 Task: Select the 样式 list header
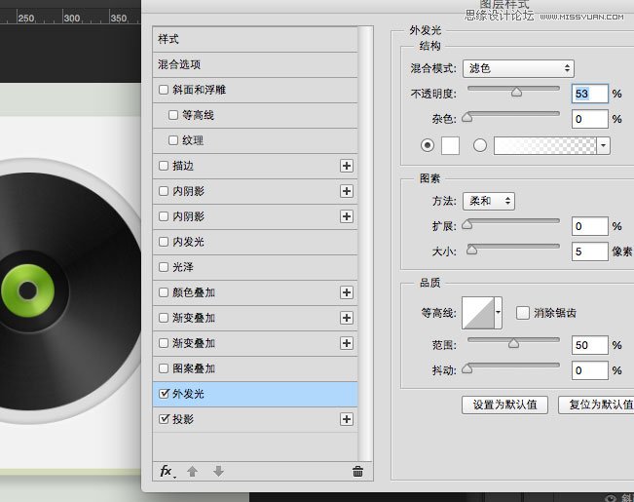point(255,39)
